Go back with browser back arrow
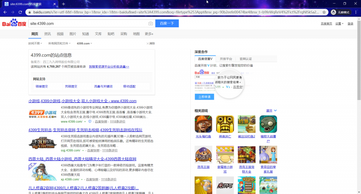361x194 pixels. click(x=5, y=12)
